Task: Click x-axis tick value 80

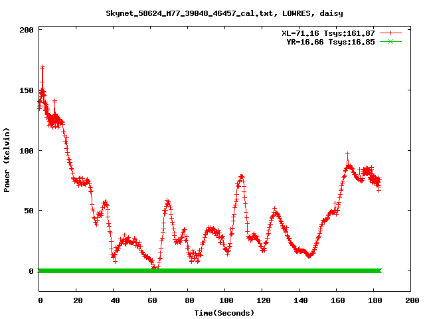Action: (x=189, y=300)
